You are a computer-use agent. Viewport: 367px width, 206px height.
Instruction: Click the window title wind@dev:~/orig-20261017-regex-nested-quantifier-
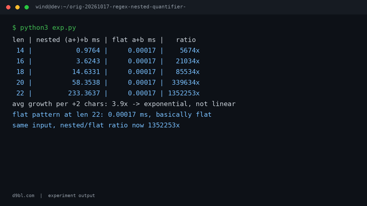pos(111,7)
